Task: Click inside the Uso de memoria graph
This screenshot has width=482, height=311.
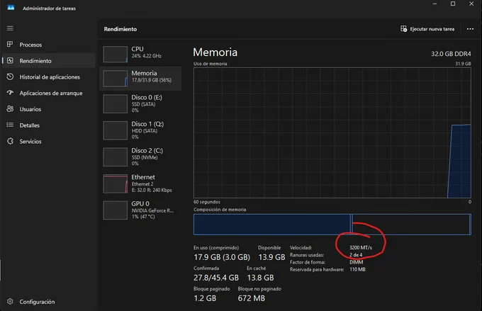Action: pos(332,132)
